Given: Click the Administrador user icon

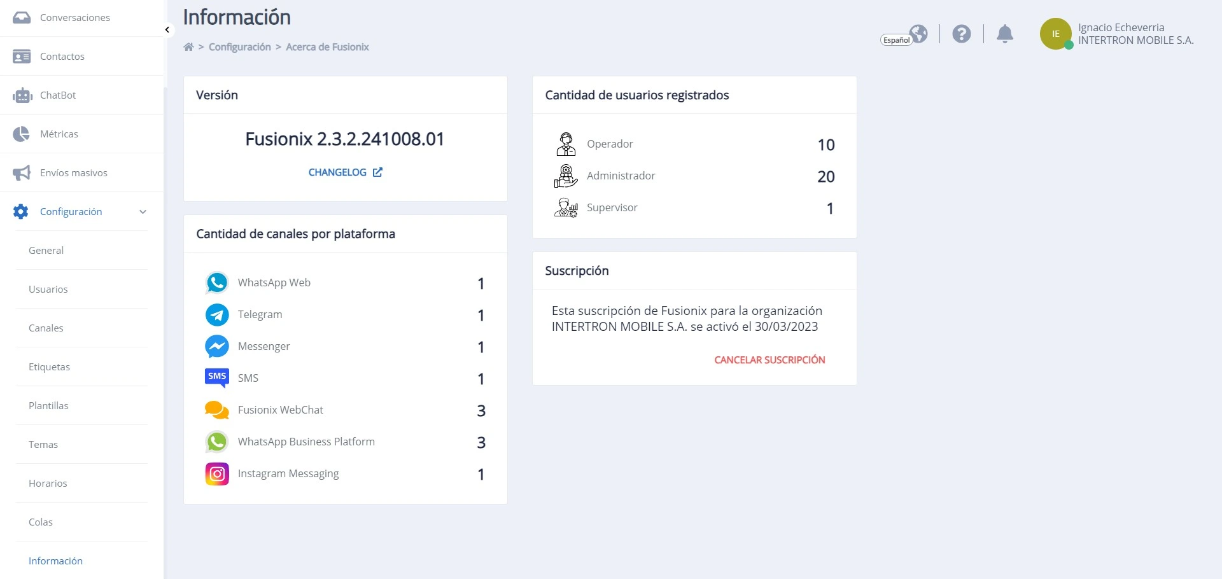Looking at the screenshot, I should (x=566, y=176).
